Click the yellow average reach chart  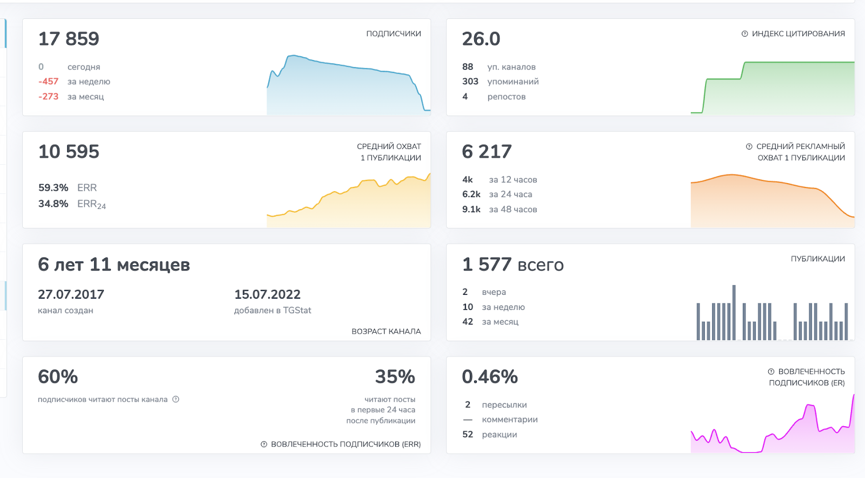(349, 200)
